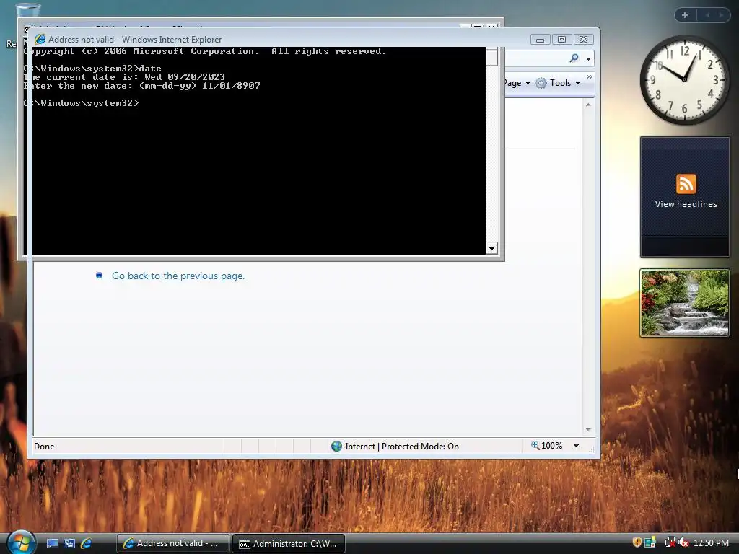Click the 'Done' status bar text
This screenshot has height=554, width=739.
(x=44, y=447)
